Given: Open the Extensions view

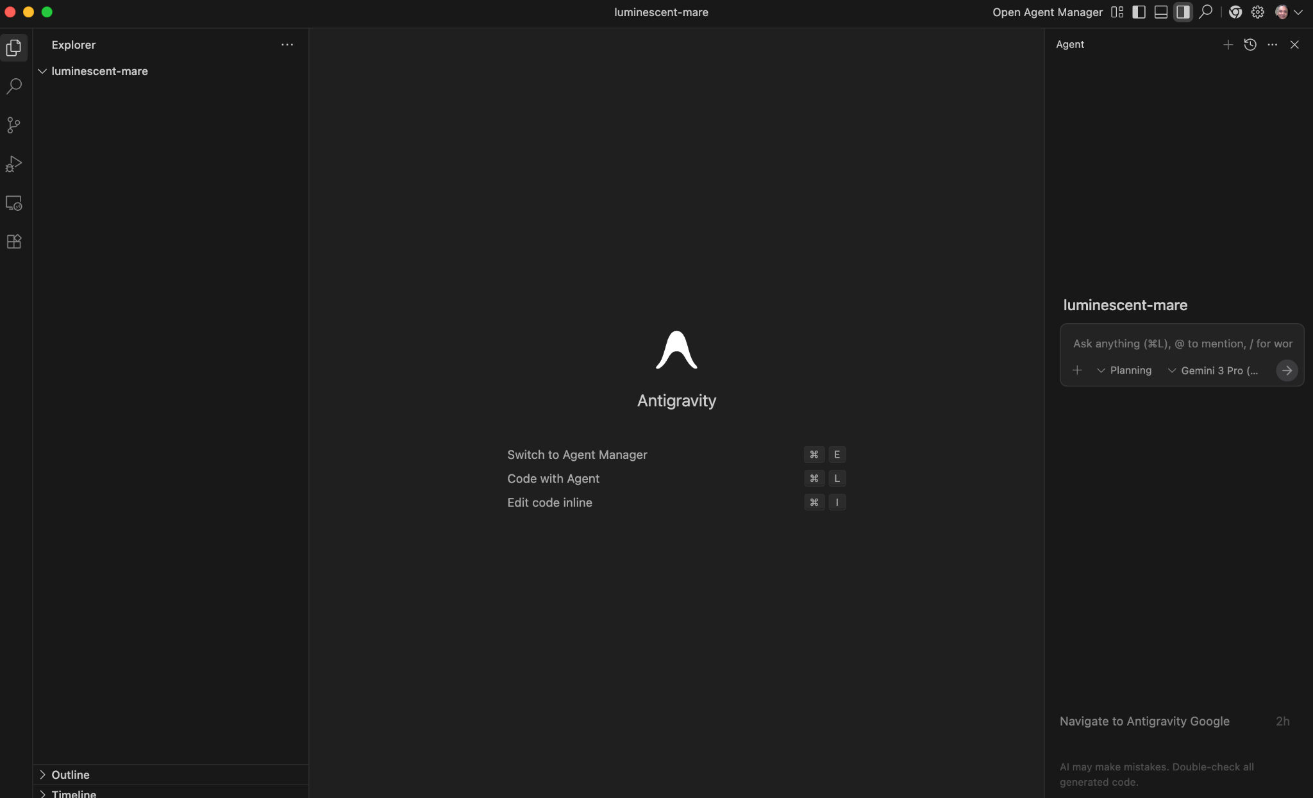Looking at the screenshot, I should (14, 242).
